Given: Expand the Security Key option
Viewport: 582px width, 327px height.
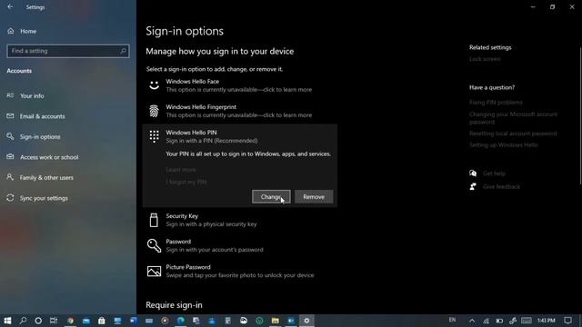Looking at the screenshot, I should [240, 220].
